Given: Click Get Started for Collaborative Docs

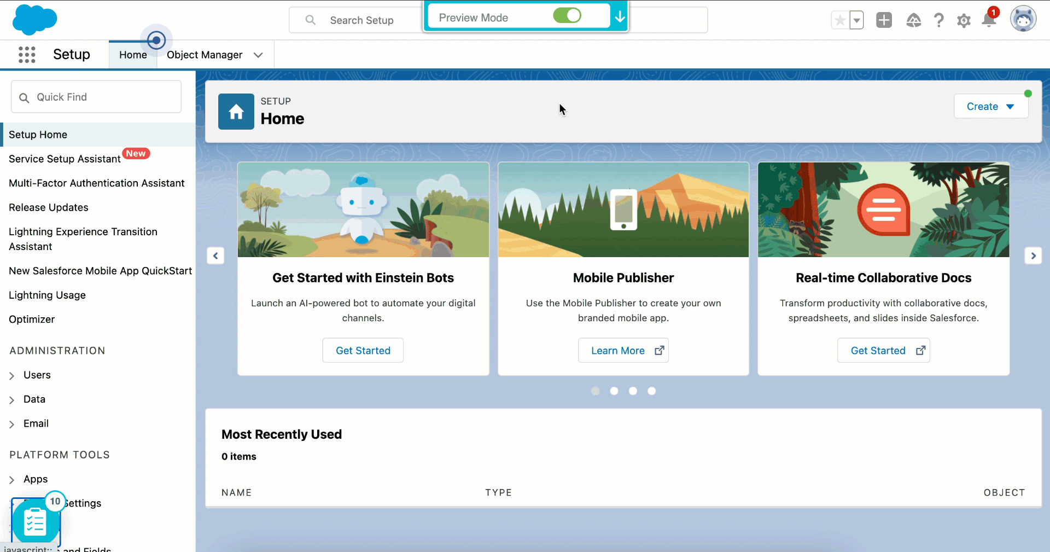Looking at the screenshot, I should [884, 350].
